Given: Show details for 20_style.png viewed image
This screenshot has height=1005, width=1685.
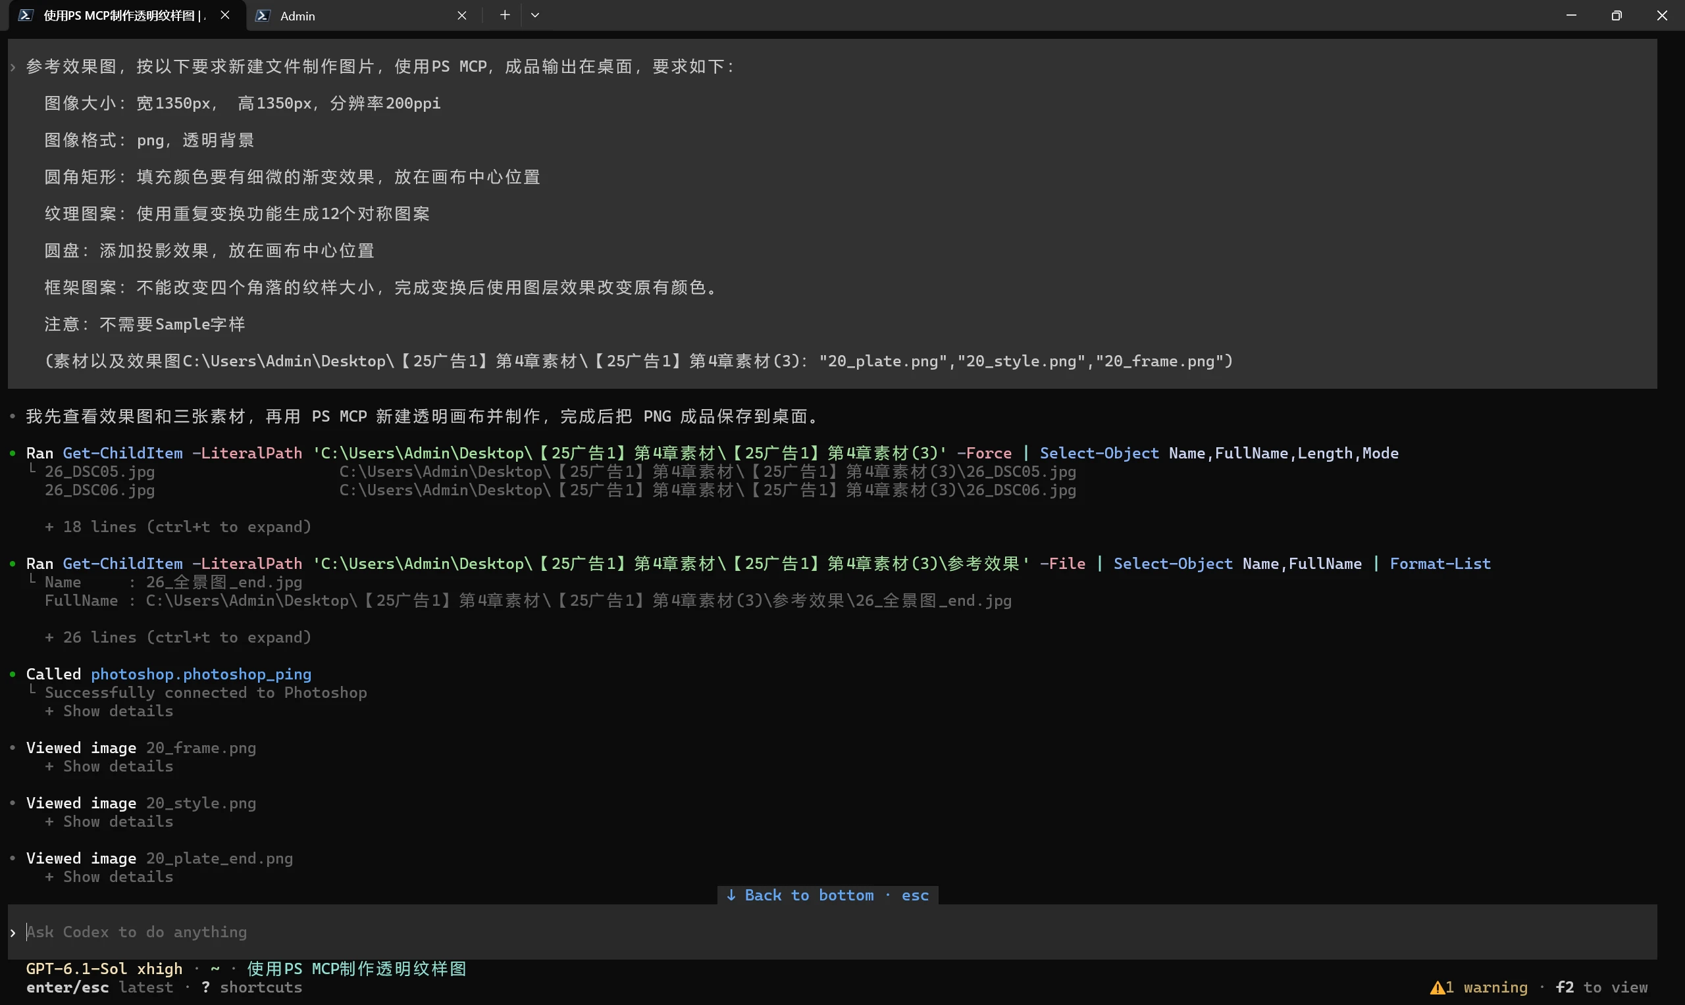Looking at the screenshot, I should click(109, 821).
